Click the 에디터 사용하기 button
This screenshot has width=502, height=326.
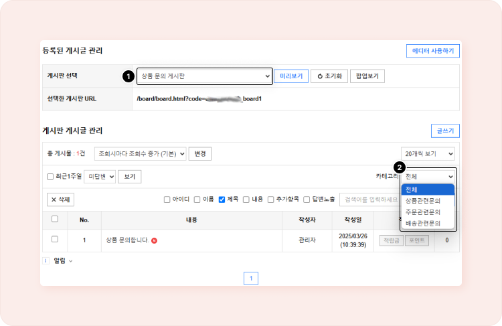tap(433, 51)
